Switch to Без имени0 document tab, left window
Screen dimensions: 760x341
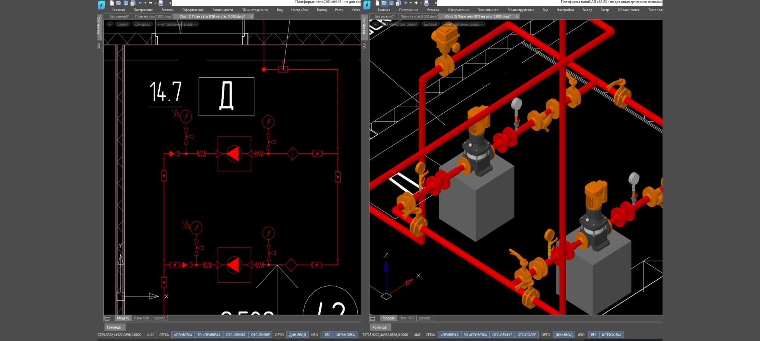119,17
